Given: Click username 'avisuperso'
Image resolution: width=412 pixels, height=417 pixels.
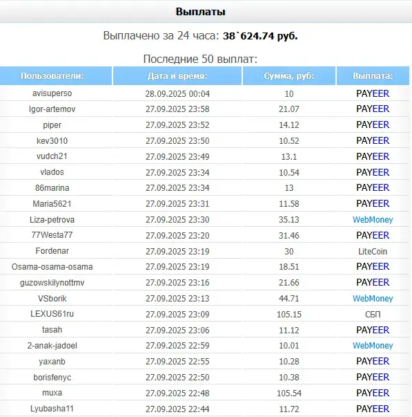Looking at the screenshot, I should point(52,93).
